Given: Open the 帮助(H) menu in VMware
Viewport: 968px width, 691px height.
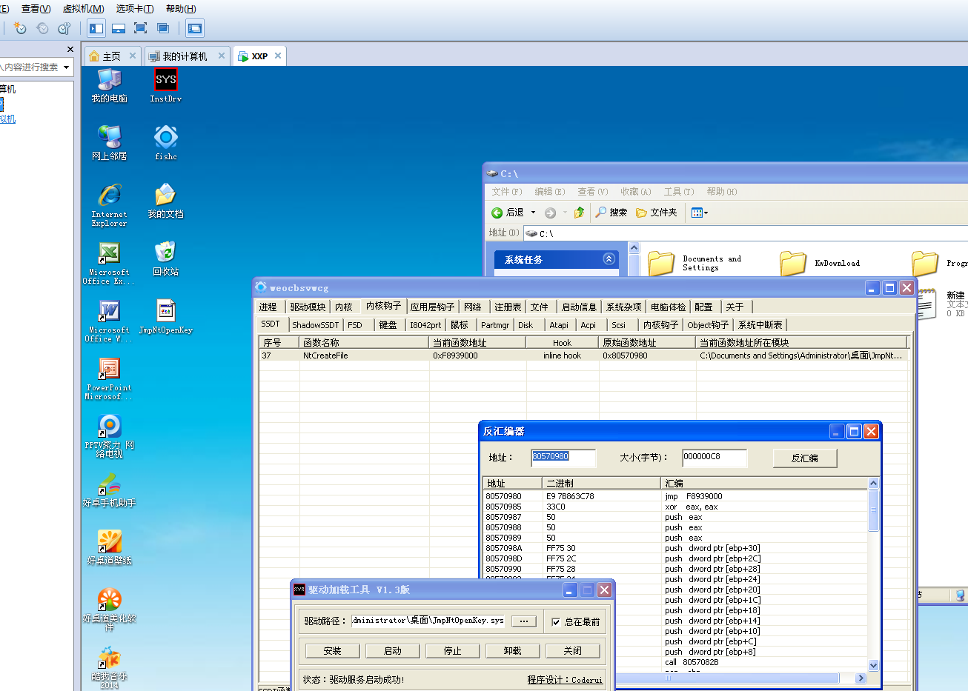Looking at the screenshot, I should (x=181, y=9).
